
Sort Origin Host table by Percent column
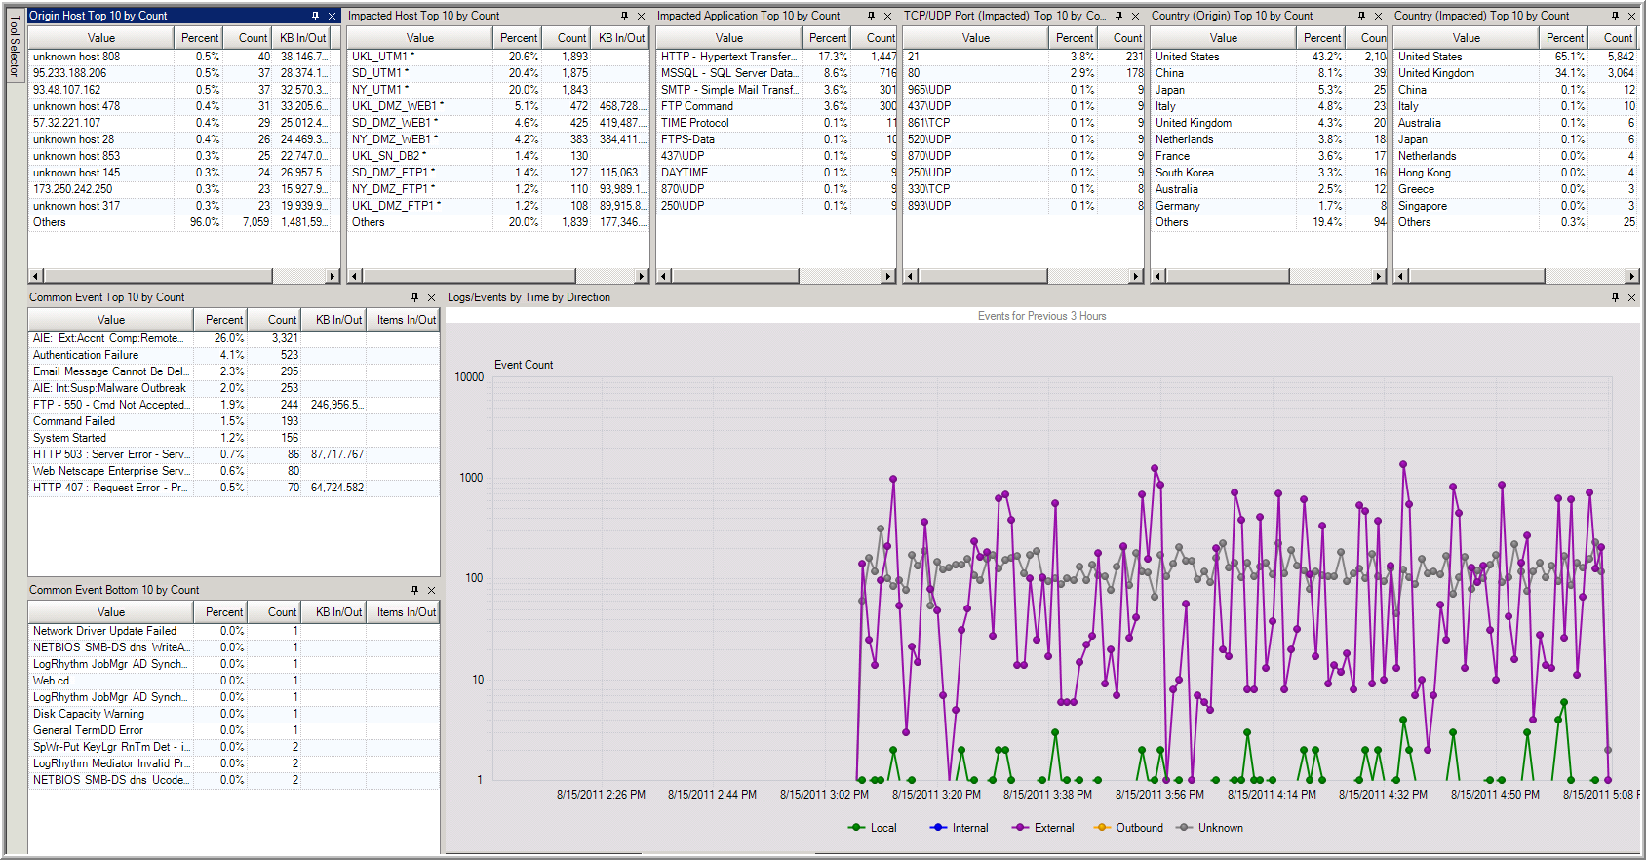click(x=199, y=38)
